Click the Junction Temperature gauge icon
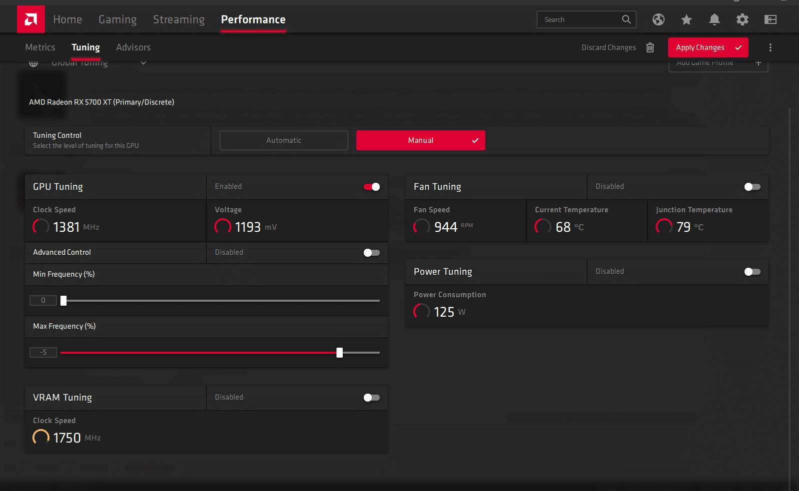This screenshot has width=799, height=491. [664, 227]
